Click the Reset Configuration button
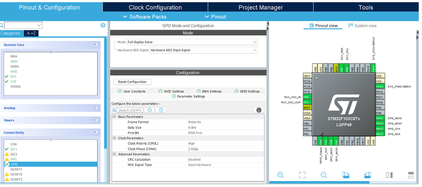This screenshot has width=422, height=187. [x=132, y=82]
